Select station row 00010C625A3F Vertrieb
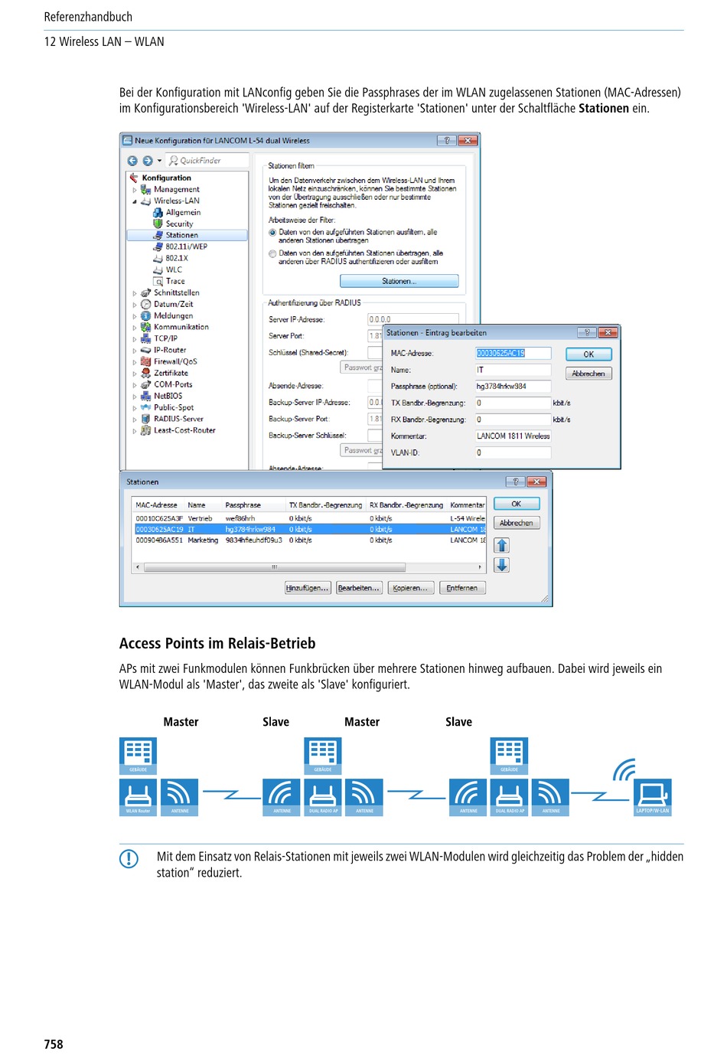727x1055 pixels. (x=310, y=518)
